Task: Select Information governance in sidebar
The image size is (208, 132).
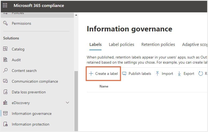Action: pyautogui.click(x=32, y=114)
